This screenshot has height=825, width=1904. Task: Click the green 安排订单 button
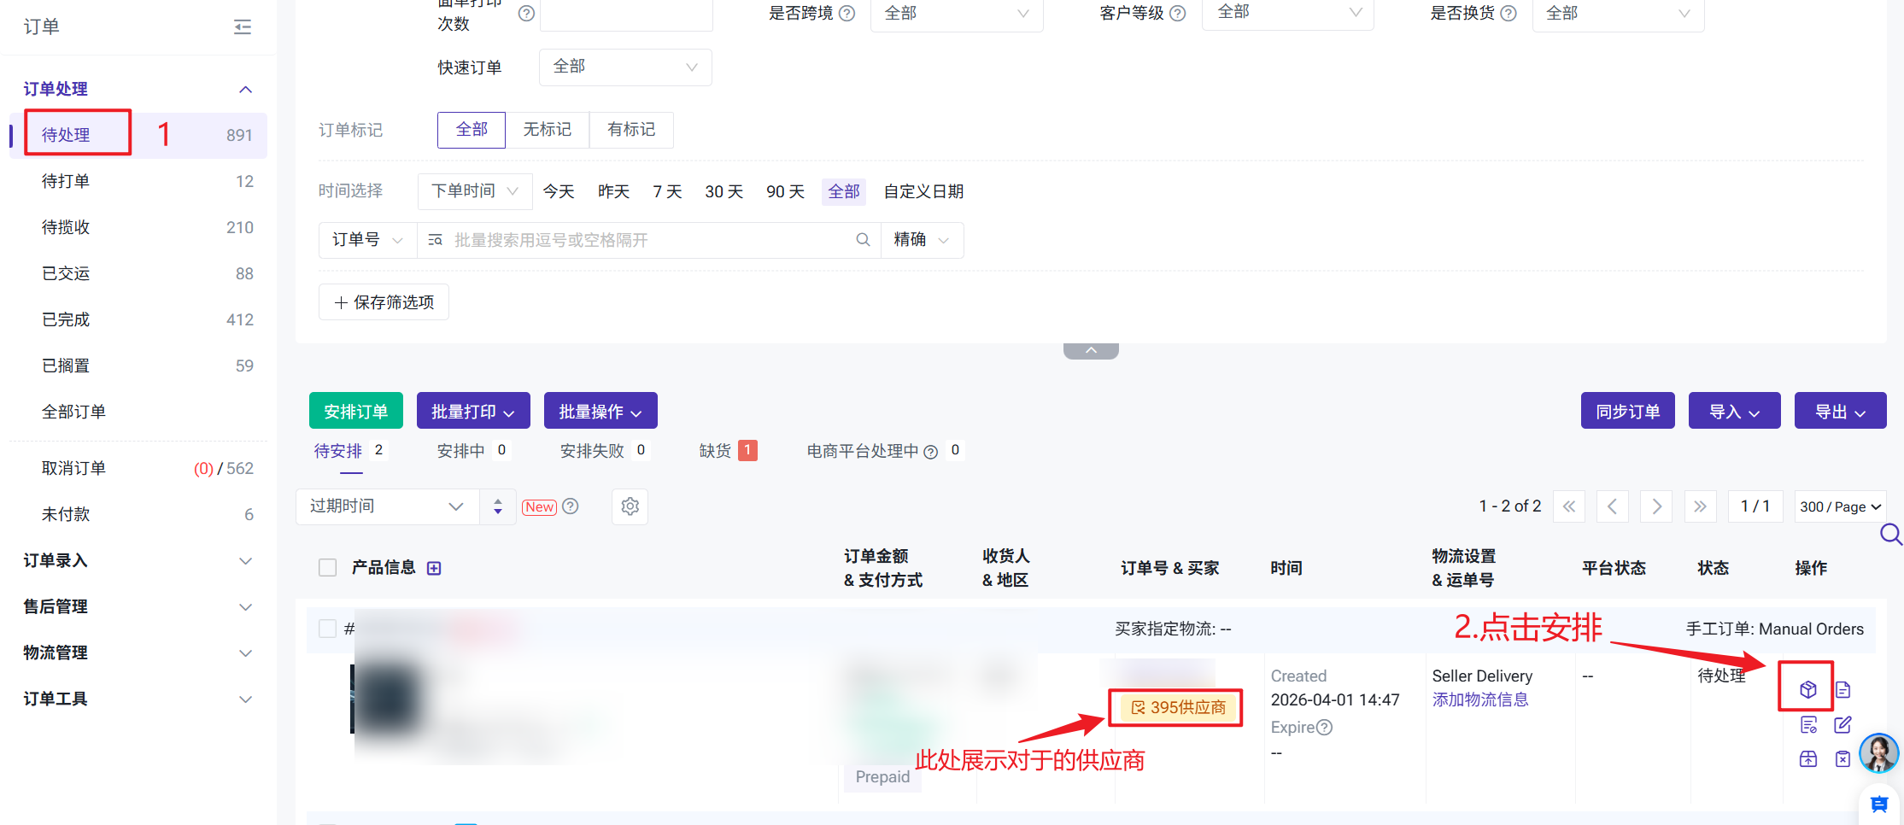tap(356, 412)
